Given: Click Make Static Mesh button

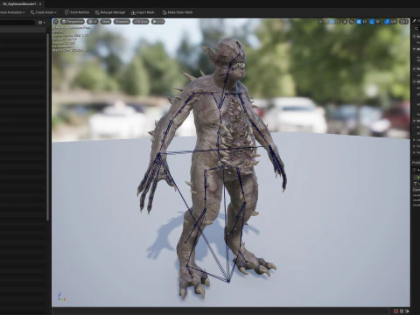Looking at the screenshot, I should tap(178, 12).
